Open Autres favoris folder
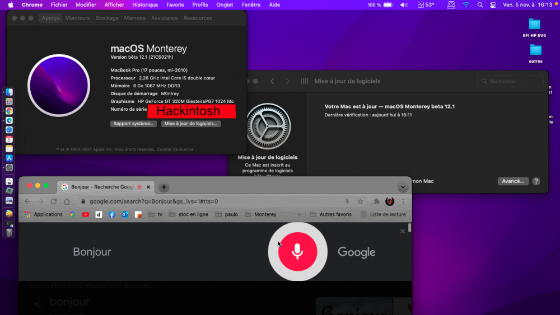Image resolution: width=560 pixels, height=315 pixels. [331, 214]
